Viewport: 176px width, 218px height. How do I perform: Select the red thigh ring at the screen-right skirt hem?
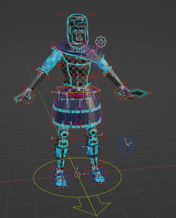click(91, 123)
